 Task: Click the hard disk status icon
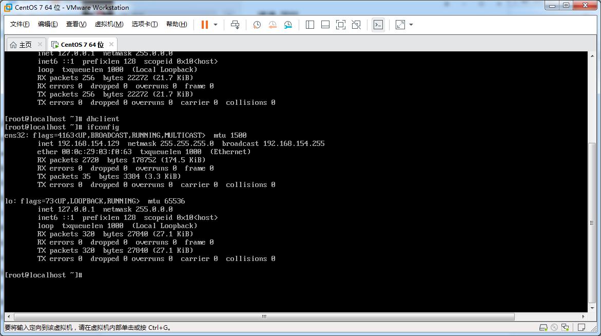click(544, 327)
